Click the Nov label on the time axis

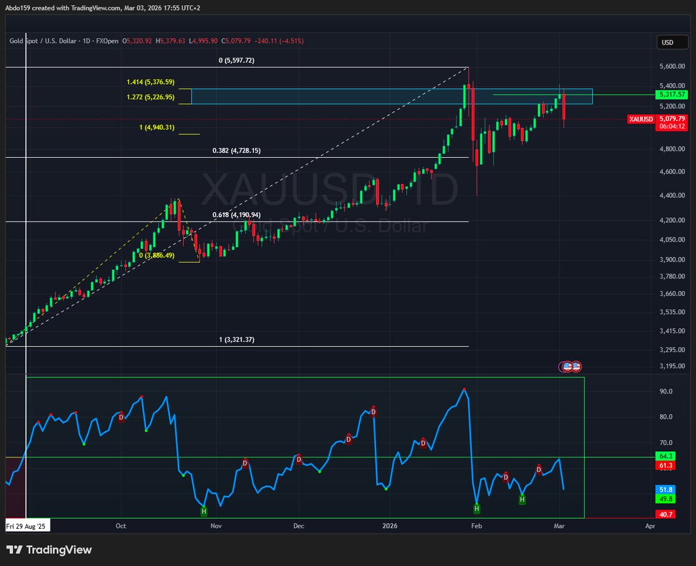(216, 527)
